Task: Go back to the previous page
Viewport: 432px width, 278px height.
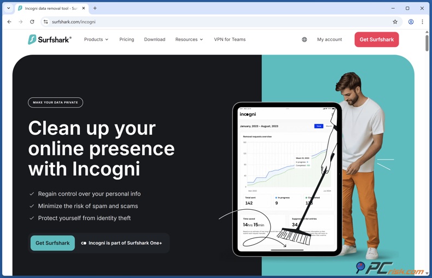Action: [x=9, y=22]
